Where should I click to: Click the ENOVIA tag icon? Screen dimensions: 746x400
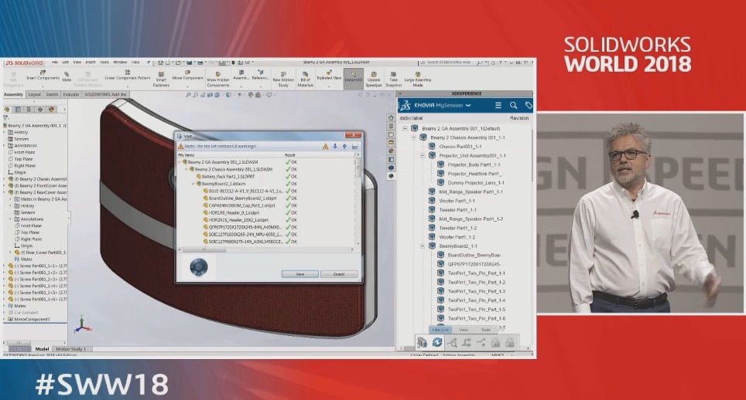(528, 105)
